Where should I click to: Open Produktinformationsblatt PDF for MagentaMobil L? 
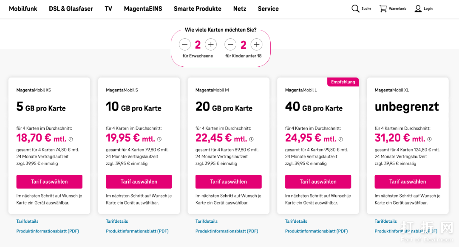316,231
